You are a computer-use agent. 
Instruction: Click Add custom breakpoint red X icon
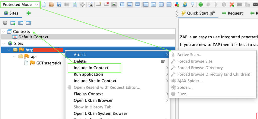click(x=232, y=5)
